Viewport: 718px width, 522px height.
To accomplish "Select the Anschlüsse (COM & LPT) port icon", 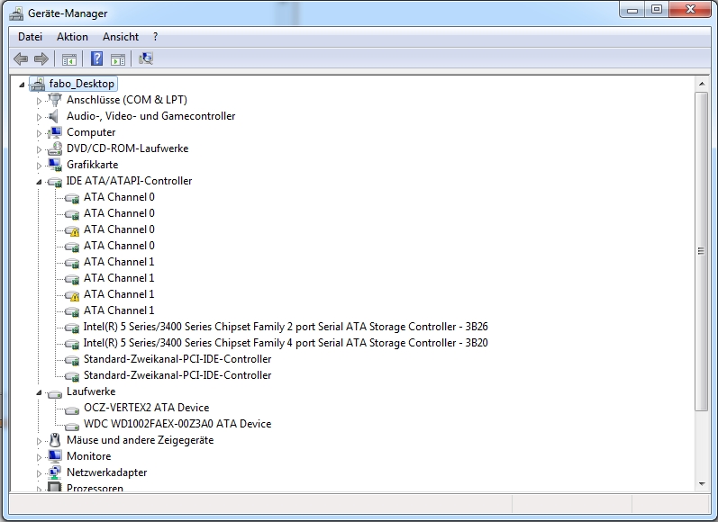I will (55, 99).
